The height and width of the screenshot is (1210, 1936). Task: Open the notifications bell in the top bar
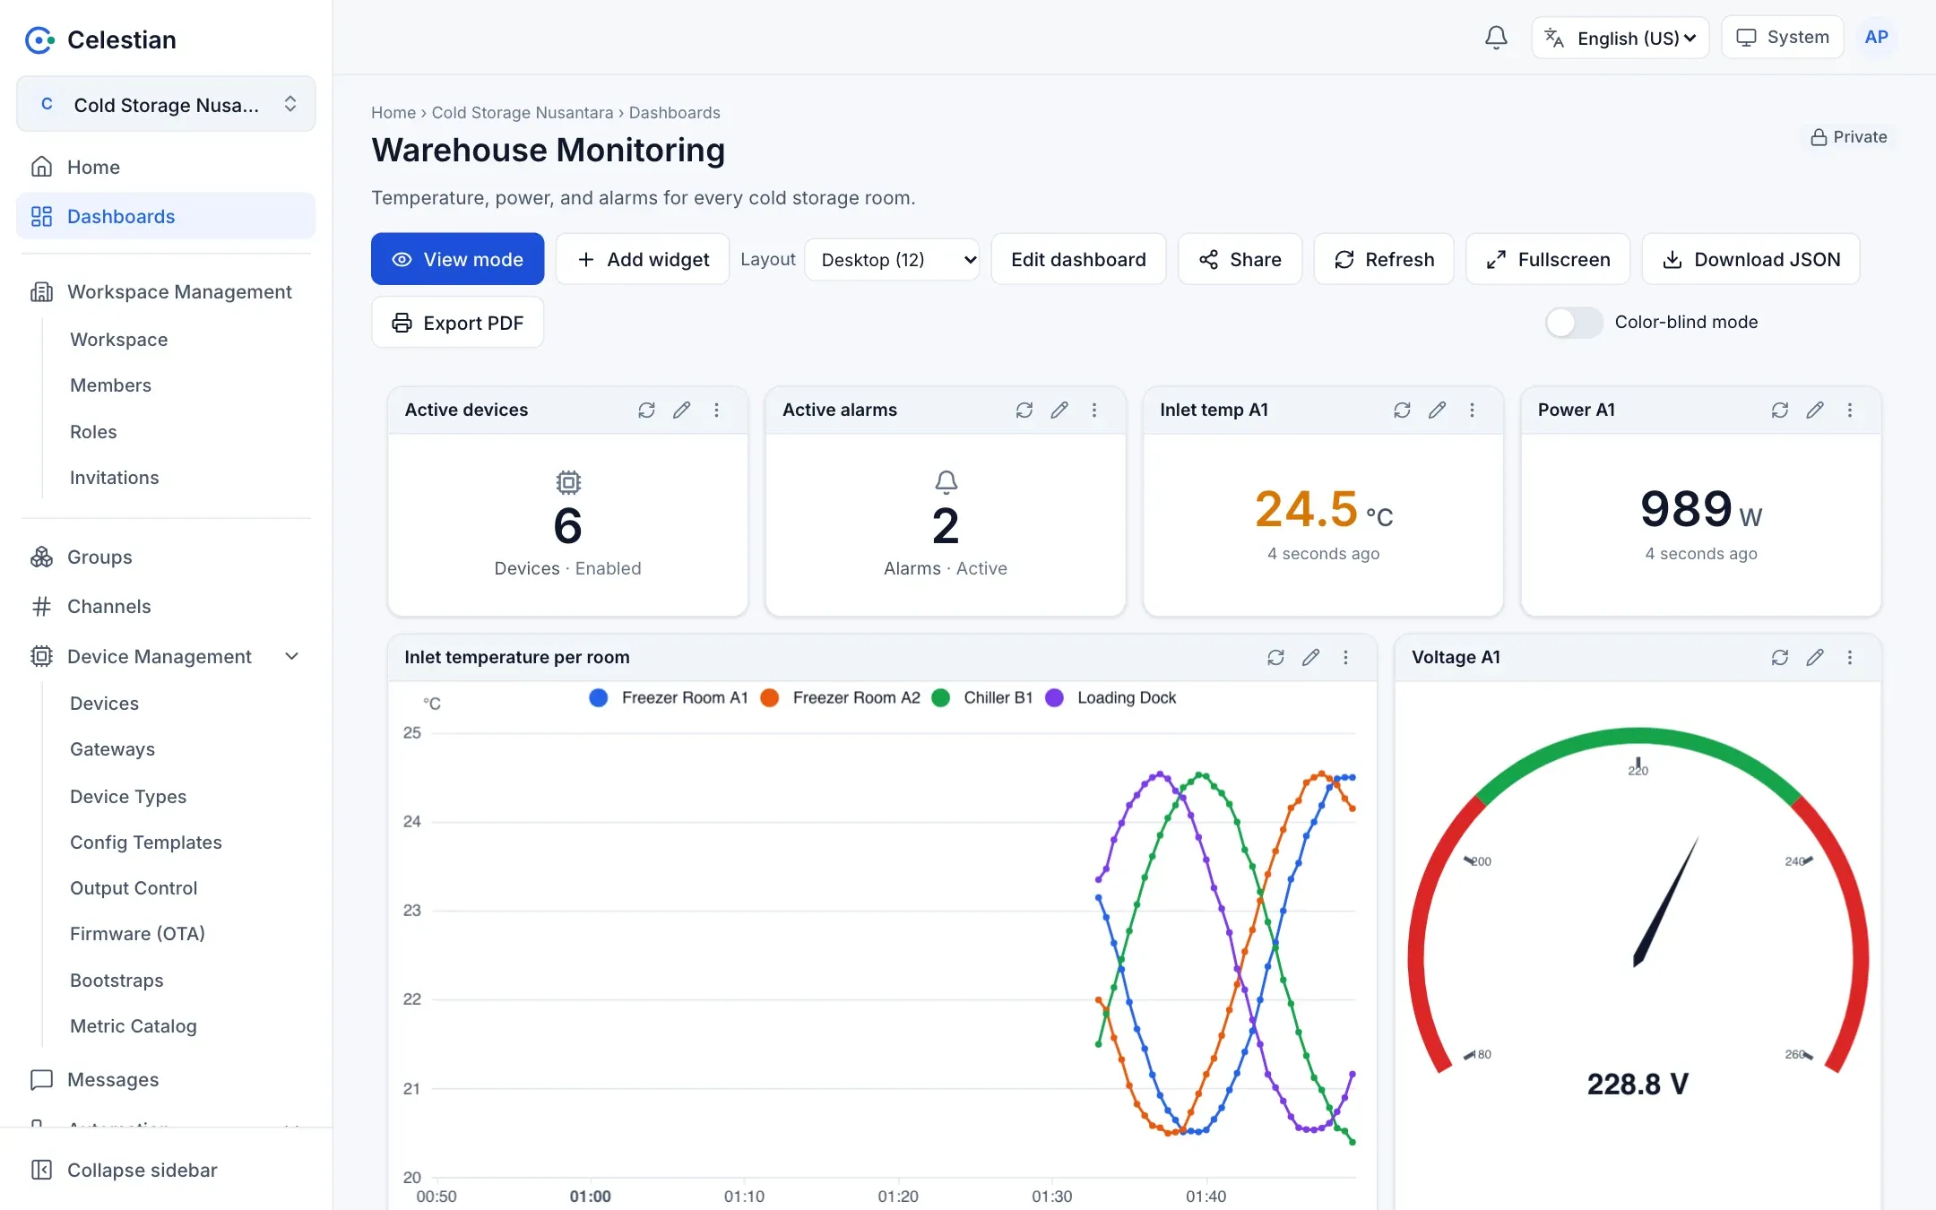(x=1496, y=38)
